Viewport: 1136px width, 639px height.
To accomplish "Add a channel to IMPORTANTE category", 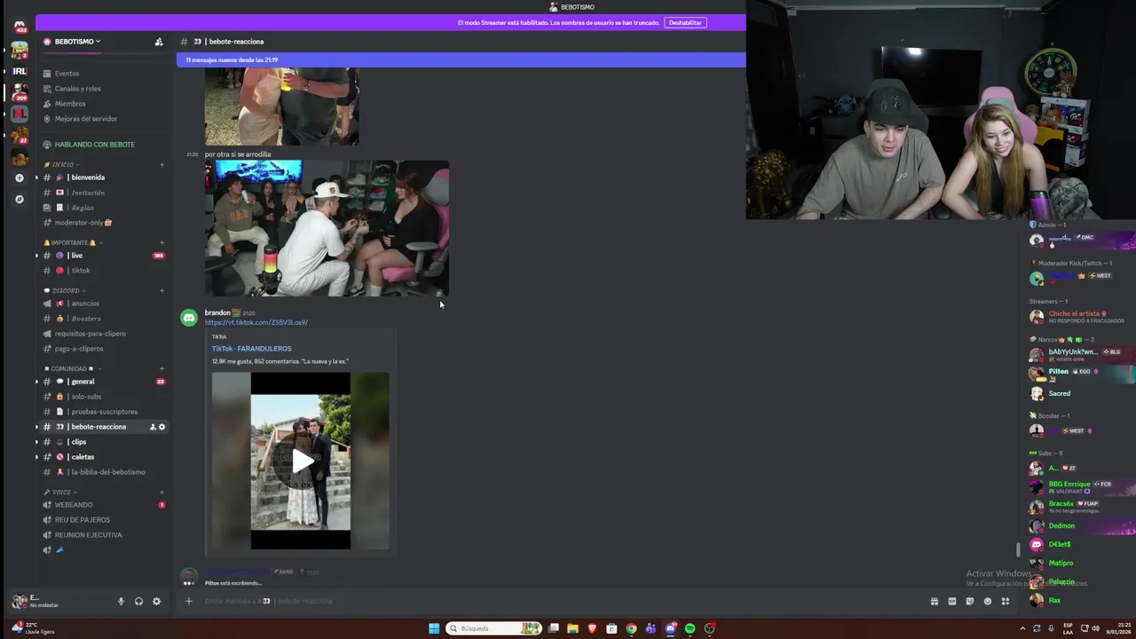I will pyautogui.click(x=162, y=242).
